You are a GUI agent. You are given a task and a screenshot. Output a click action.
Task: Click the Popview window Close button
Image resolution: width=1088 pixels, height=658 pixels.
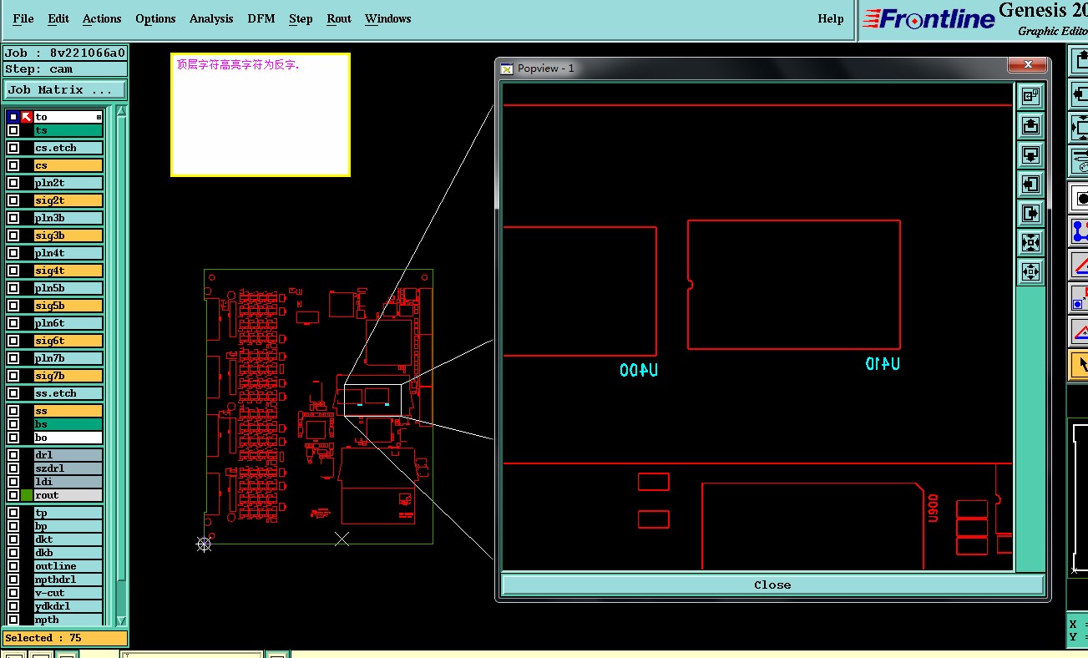(772, 585)
